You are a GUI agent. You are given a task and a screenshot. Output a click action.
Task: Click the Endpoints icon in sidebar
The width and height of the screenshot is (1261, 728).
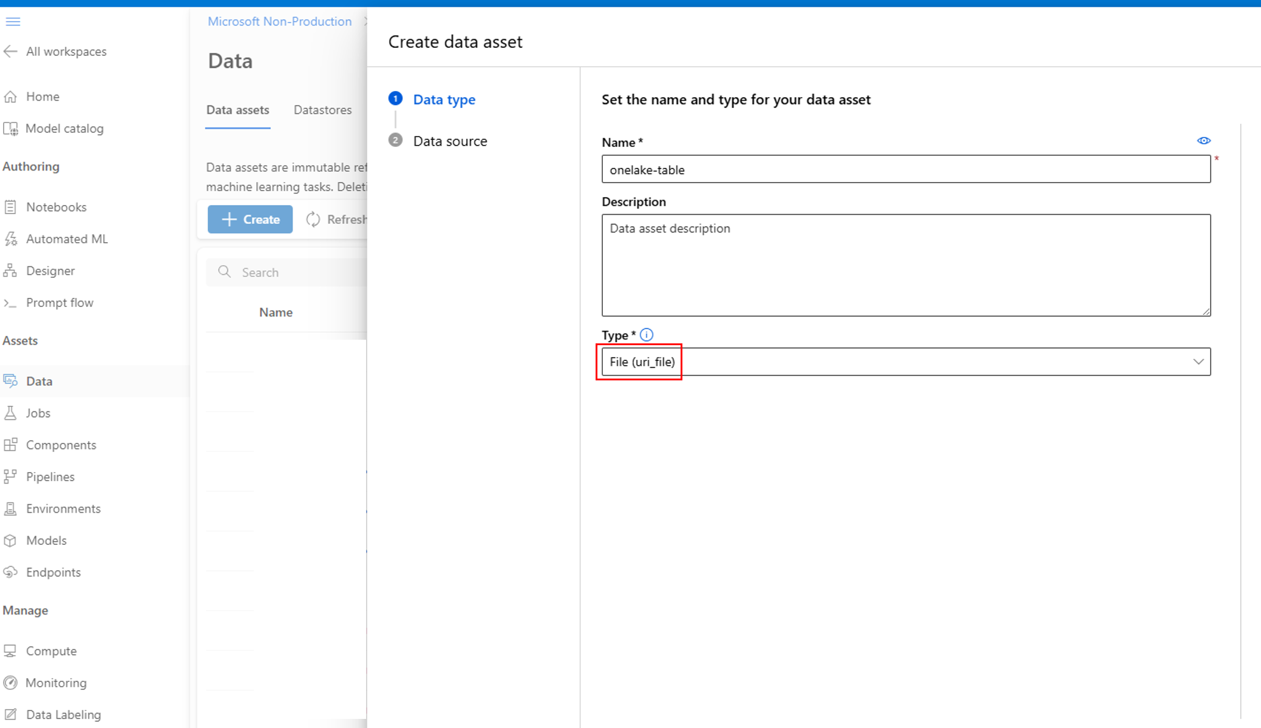[10, 572]
